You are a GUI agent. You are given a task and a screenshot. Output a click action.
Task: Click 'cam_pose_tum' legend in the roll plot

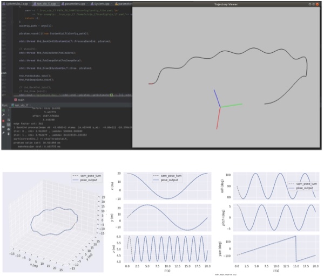(x=303, y=184)
